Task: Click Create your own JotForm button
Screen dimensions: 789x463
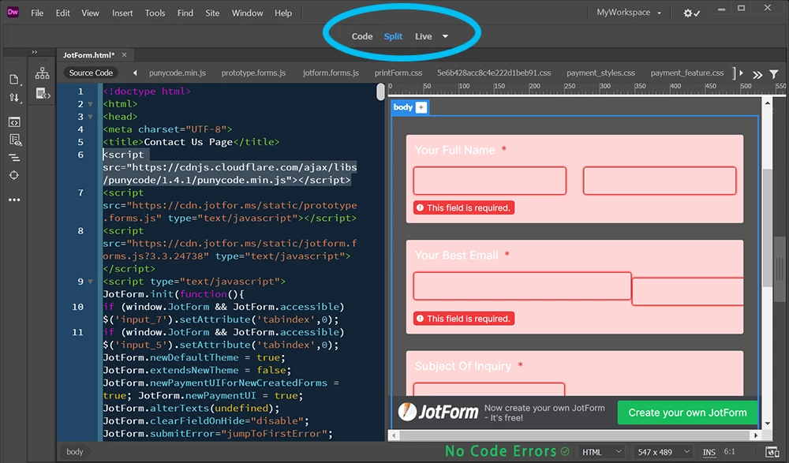Action: click(687, 413)
